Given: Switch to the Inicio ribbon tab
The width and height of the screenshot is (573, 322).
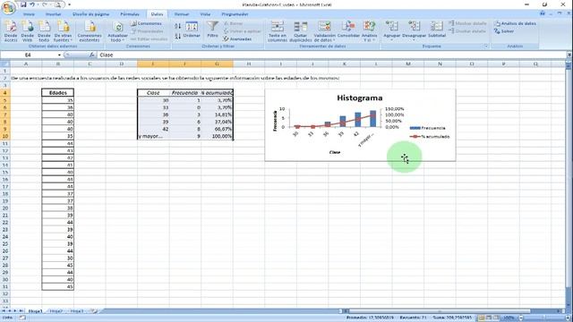Looking at the screenshot, I should click(x=29, y=14).
